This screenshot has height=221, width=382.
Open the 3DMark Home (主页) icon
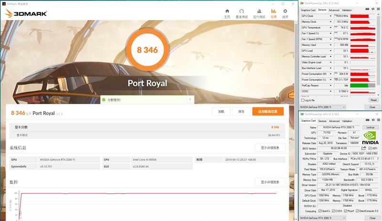point(227,11)
